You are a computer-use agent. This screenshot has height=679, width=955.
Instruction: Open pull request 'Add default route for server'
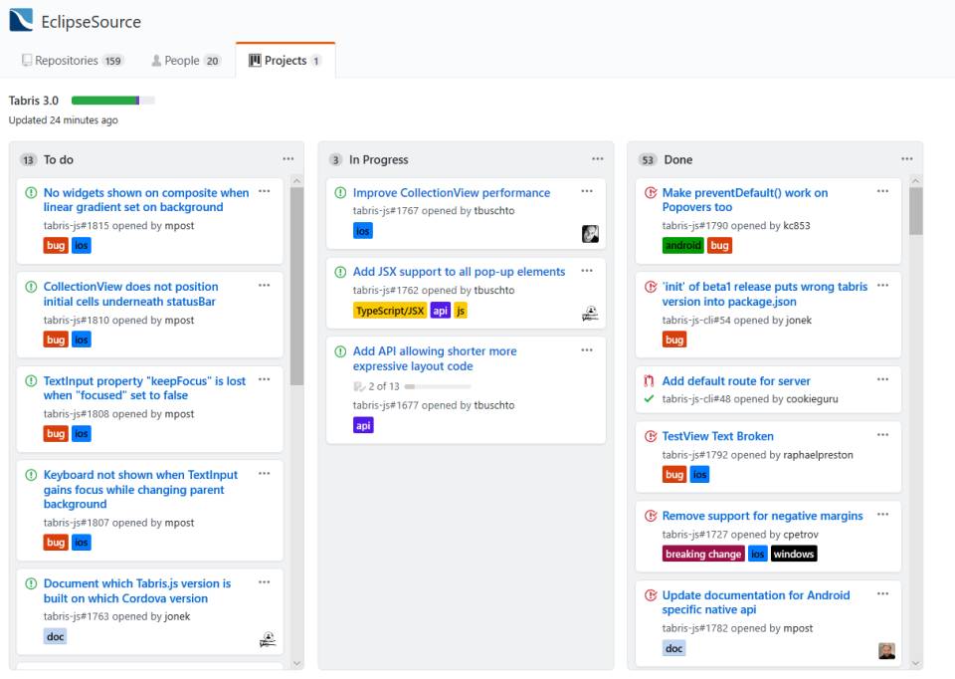point(736,381)
